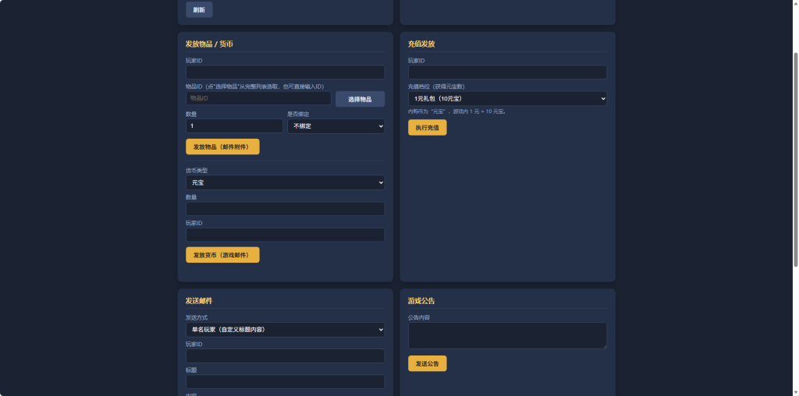799x396 pixels.
Task: Click the 发送公告 button
Action: [427, 363]
